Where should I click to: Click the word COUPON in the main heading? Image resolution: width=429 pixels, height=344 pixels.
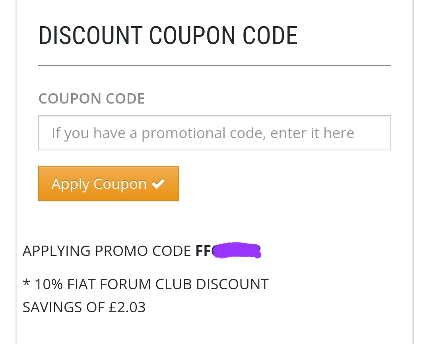tap(192, 35)
